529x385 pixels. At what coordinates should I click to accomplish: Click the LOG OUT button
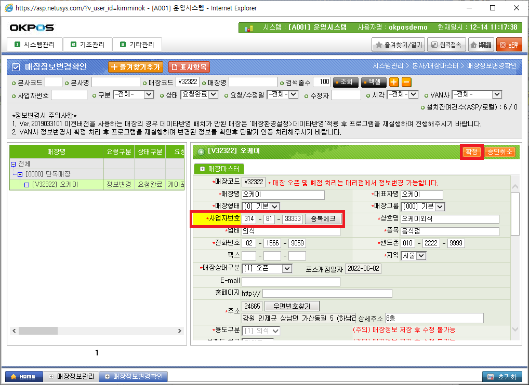[509, 45]
